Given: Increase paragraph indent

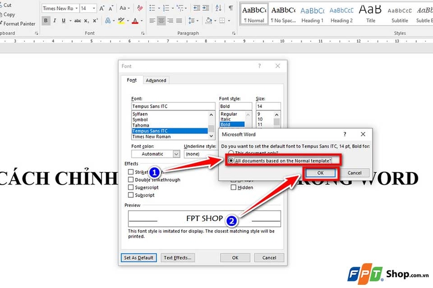Looking at the screenshot, I should [206, 8].
